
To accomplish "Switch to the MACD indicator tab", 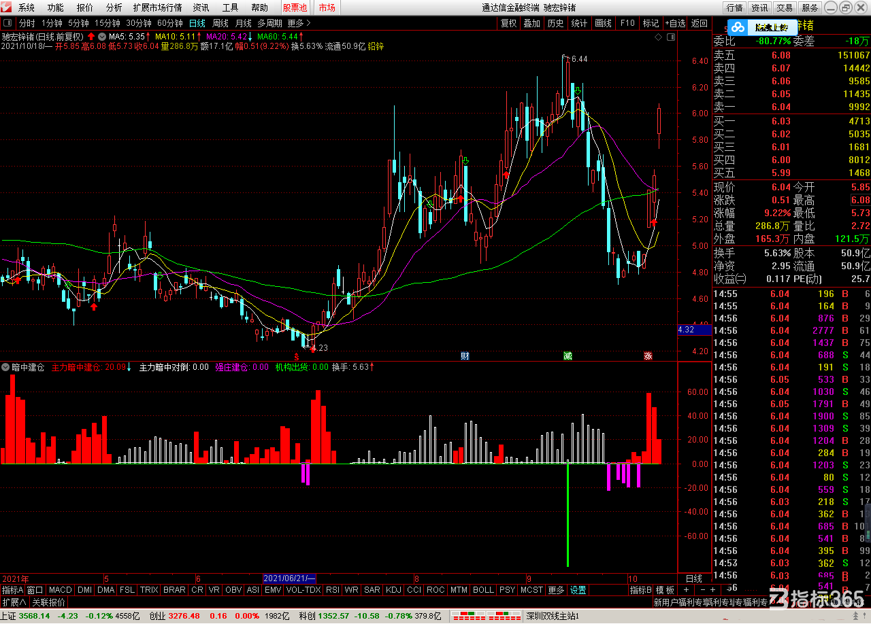I will (x=61, y=590).
